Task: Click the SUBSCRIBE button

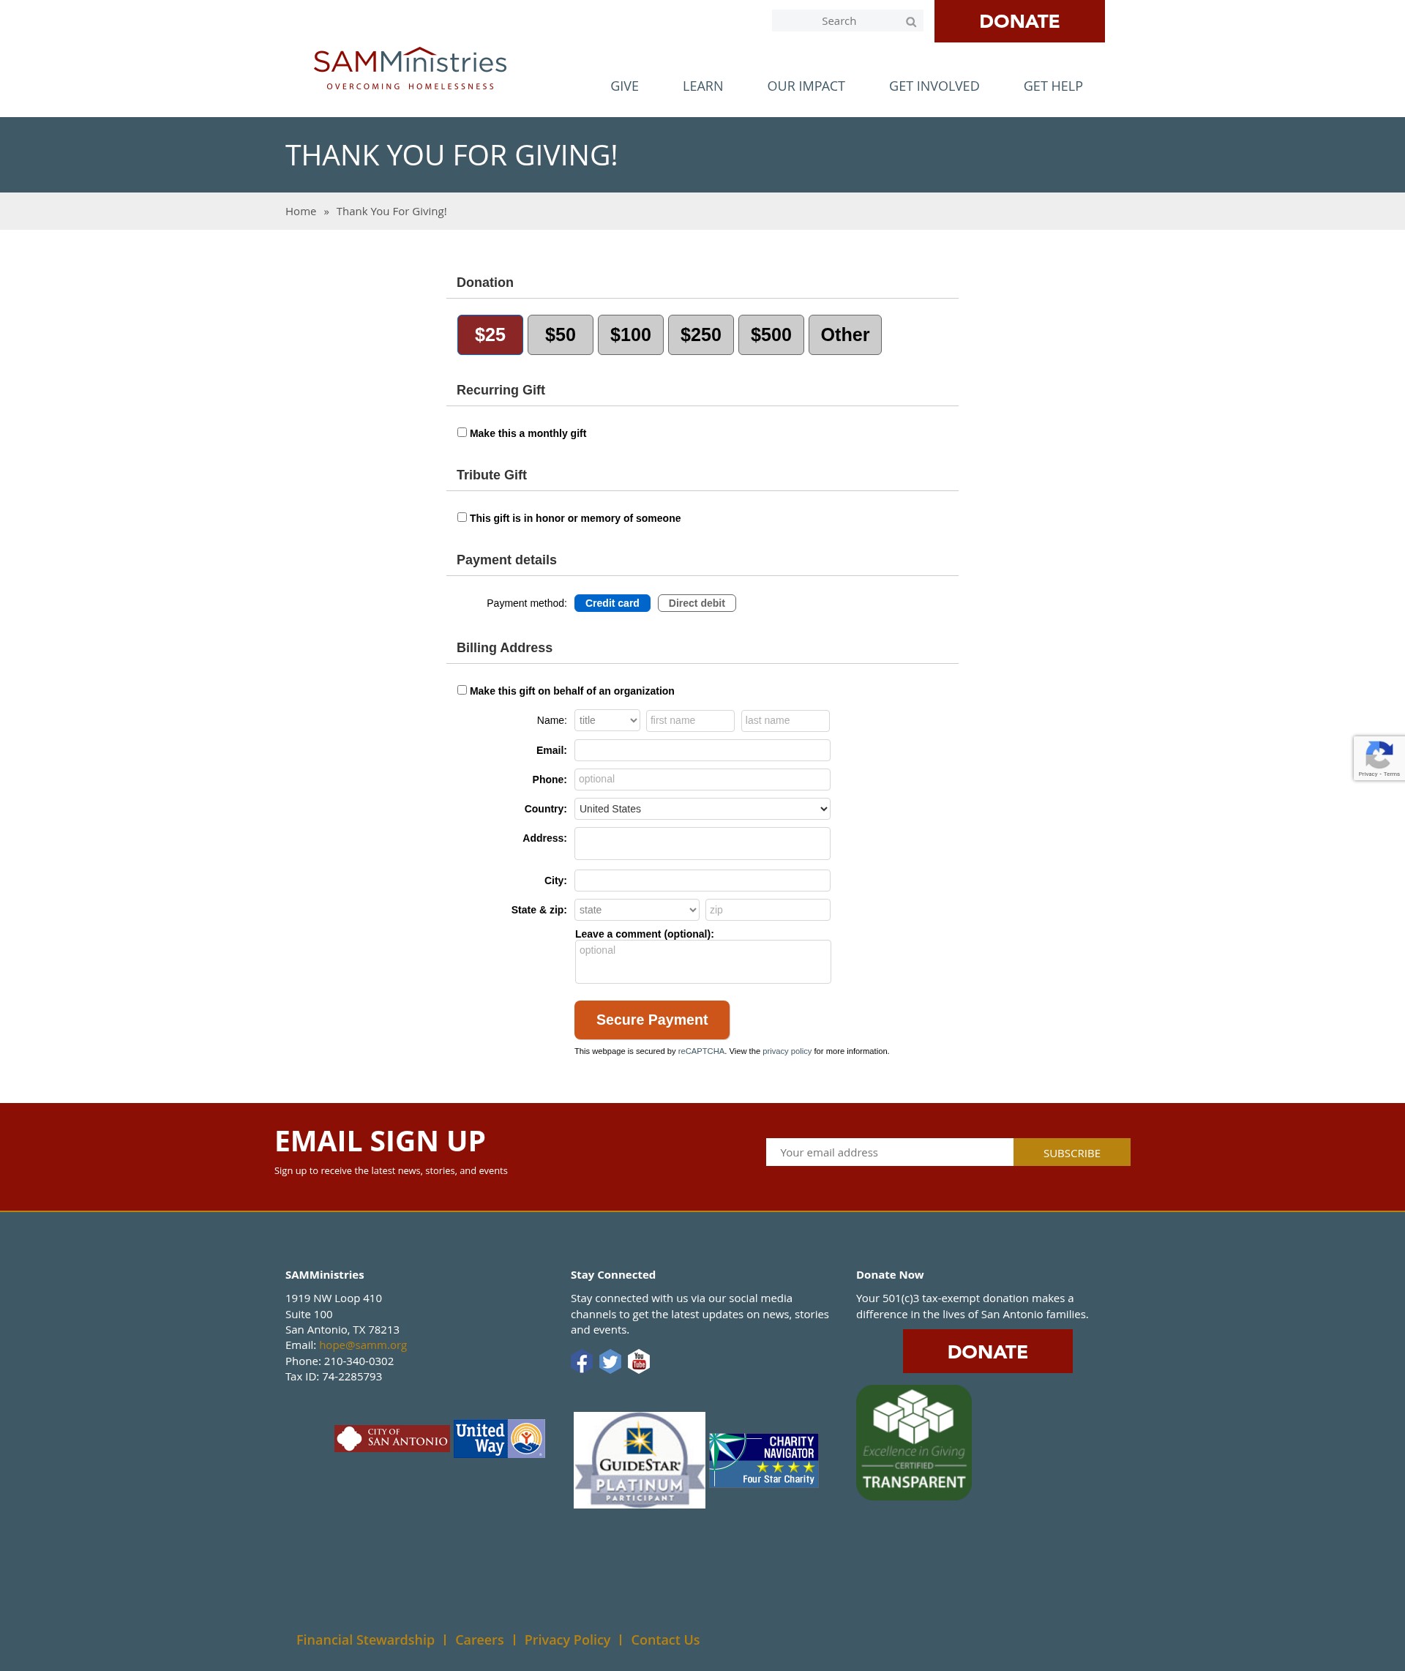Action: coord(1071,1153)
